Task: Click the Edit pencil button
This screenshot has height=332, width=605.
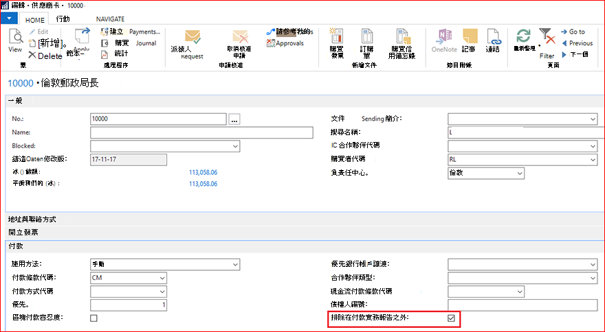Action: (x=39, y=32)
